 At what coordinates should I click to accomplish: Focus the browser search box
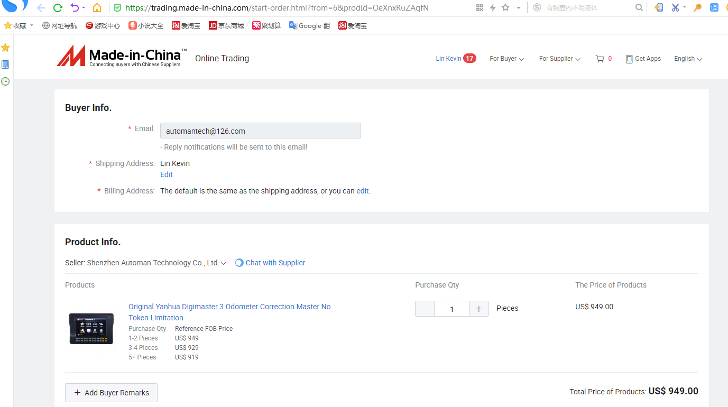587,8
